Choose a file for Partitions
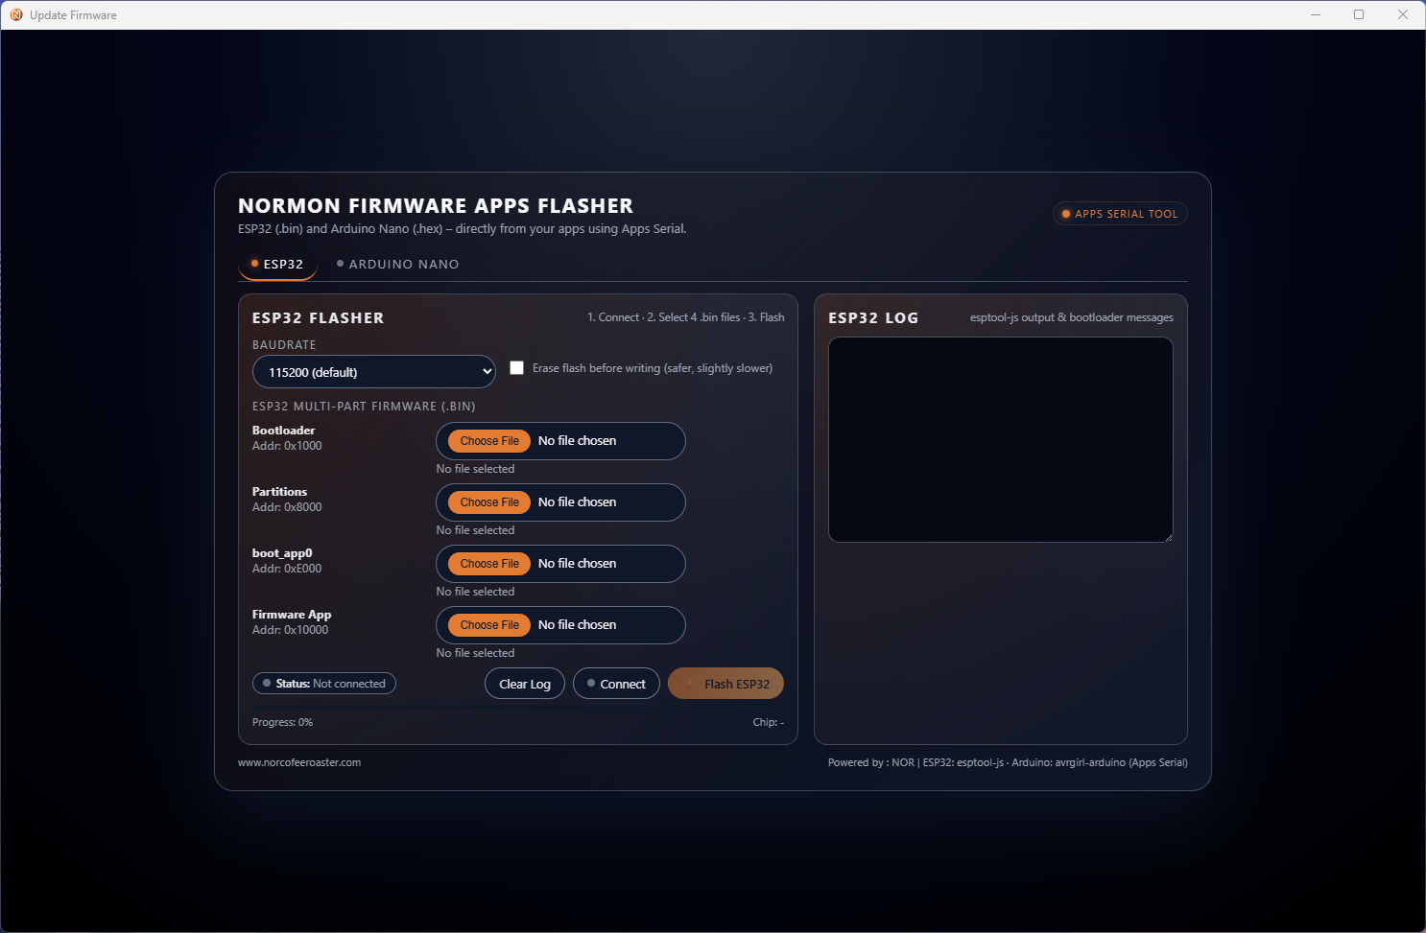This screenshot has width=1426, height=933. click(x=489, y=502)
